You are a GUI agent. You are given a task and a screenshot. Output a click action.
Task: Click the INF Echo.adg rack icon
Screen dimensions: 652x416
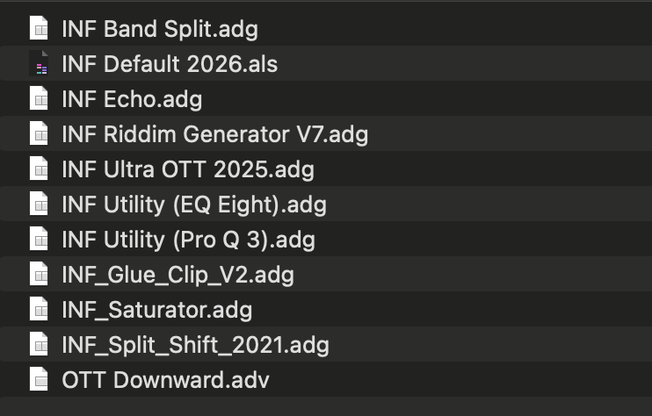tap(39, 99)
